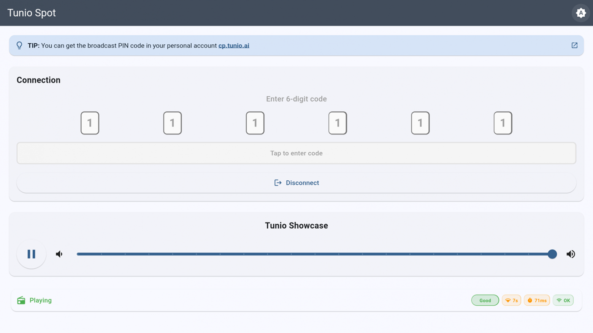Select the volume slider handle

tap(552, 254)
